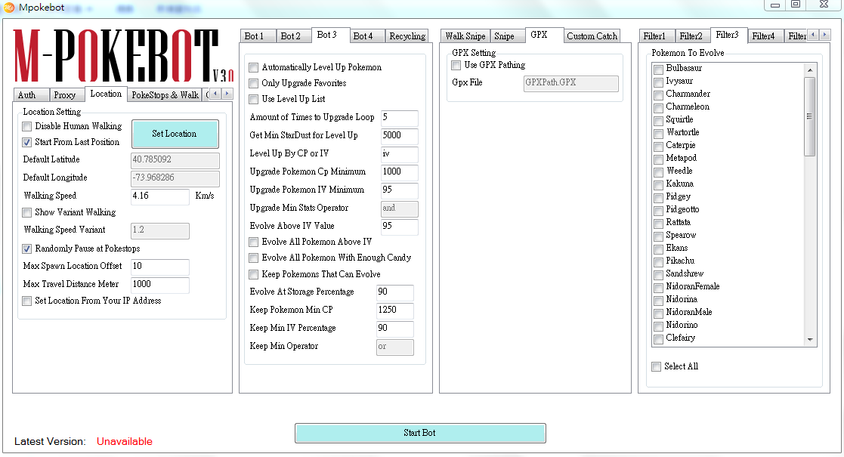Image resolution: width=844 pixels, height=457 pixels.
Task: Click Walking Speed input field
Action: (160, 196)
